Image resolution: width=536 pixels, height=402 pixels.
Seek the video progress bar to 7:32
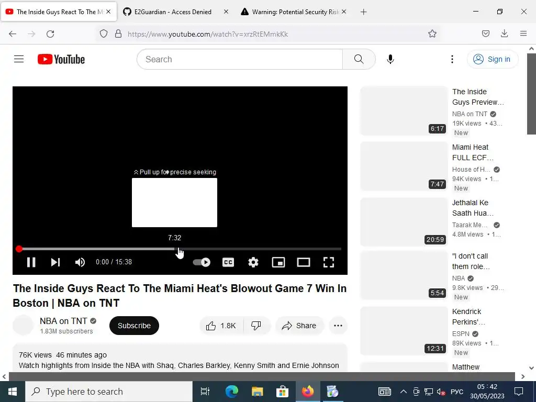(175, 249)
